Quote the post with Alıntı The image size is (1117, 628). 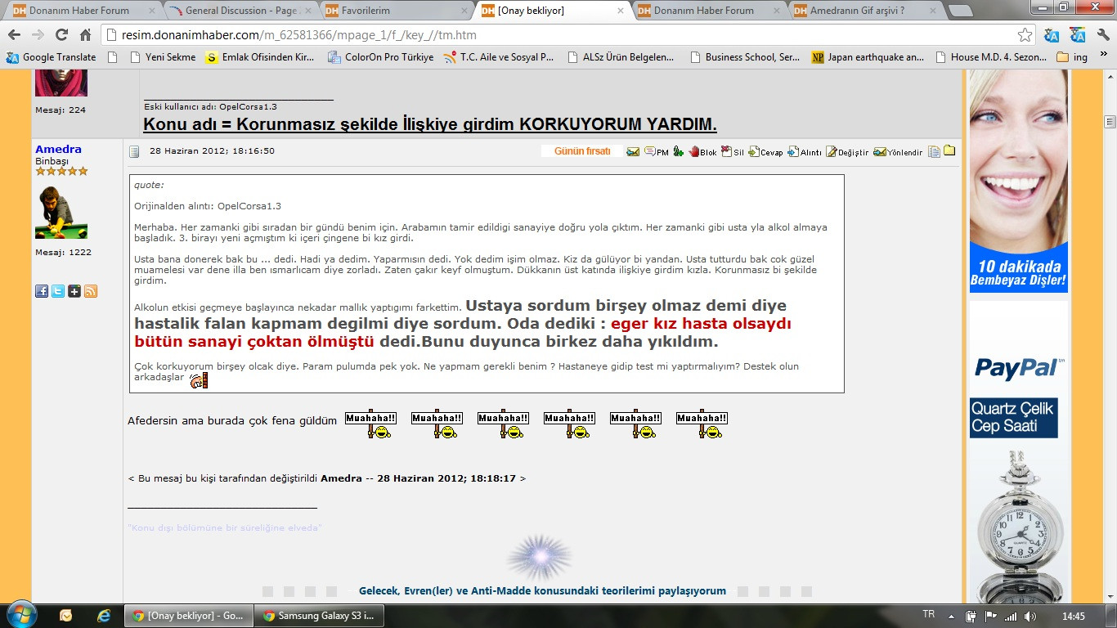[x=805, y=151]
